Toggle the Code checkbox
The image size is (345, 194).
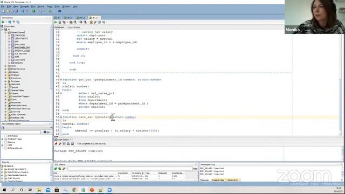6,145
